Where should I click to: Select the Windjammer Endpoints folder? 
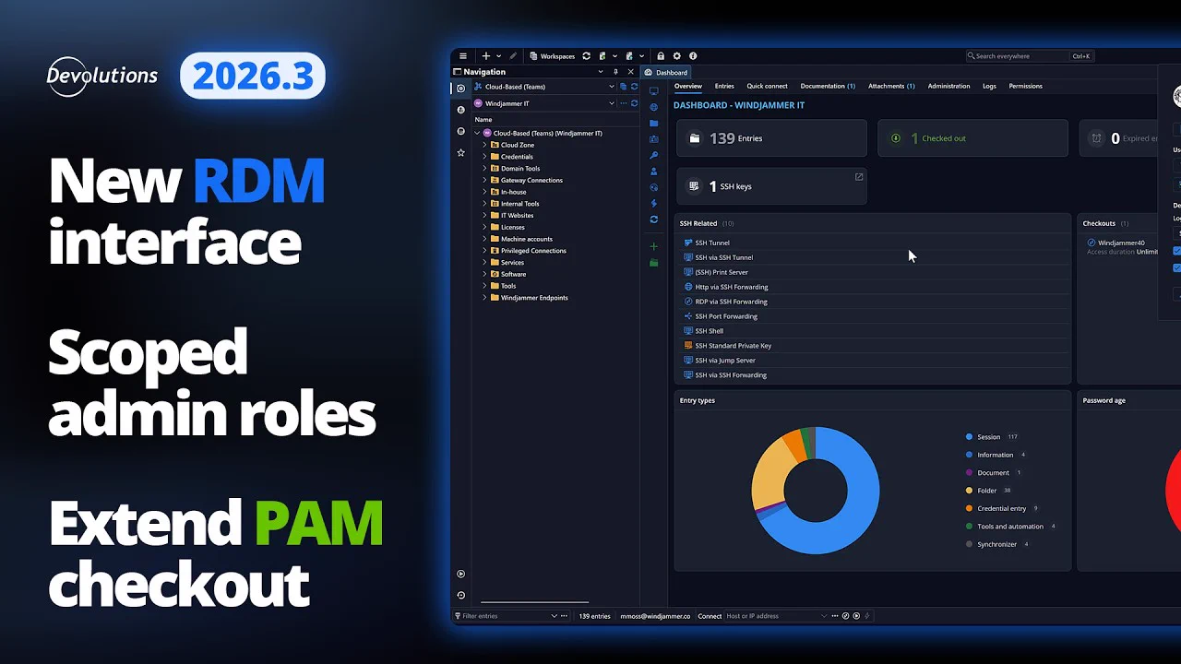(x=534, y=298)
